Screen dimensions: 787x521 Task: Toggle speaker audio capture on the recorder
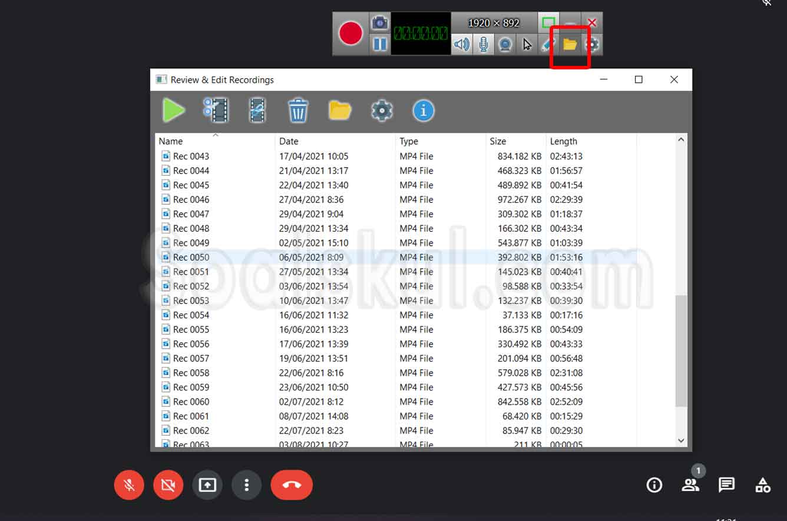(x=462, y=44)
